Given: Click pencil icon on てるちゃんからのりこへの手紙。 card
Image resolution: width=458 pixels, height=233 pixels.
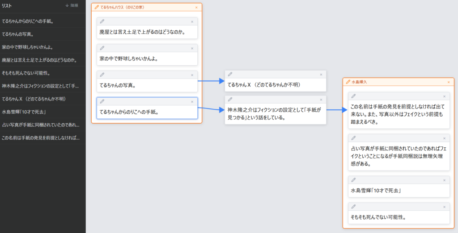Looking at the screenshot, I should click(102, 102).
